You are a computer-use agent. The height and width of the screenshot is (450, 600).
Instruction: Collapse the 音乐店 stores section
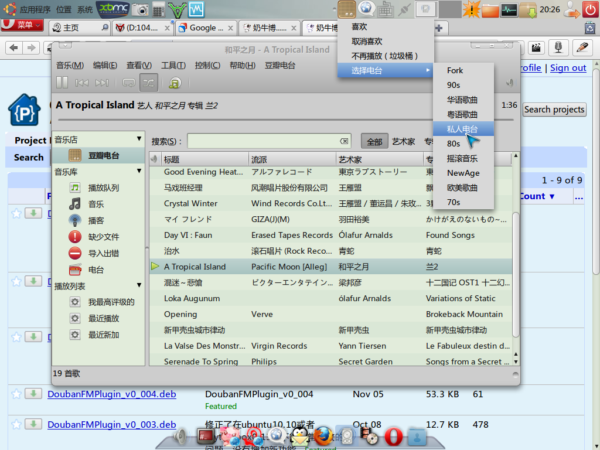pyautogui.click(x=139, y=139)
